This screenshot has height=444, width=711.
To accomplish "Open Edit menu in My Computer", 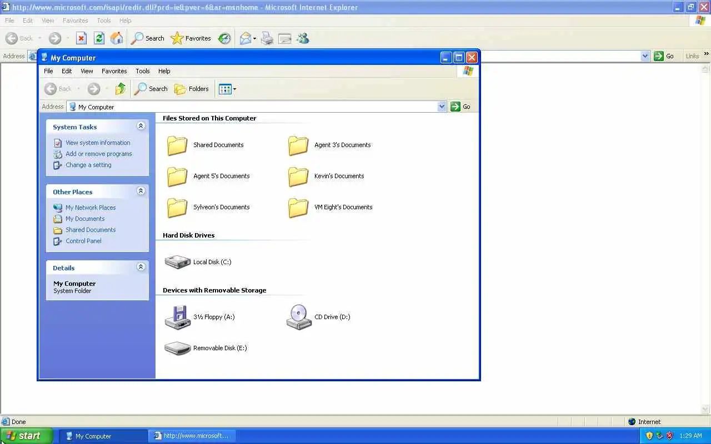I will click(67, 71).
